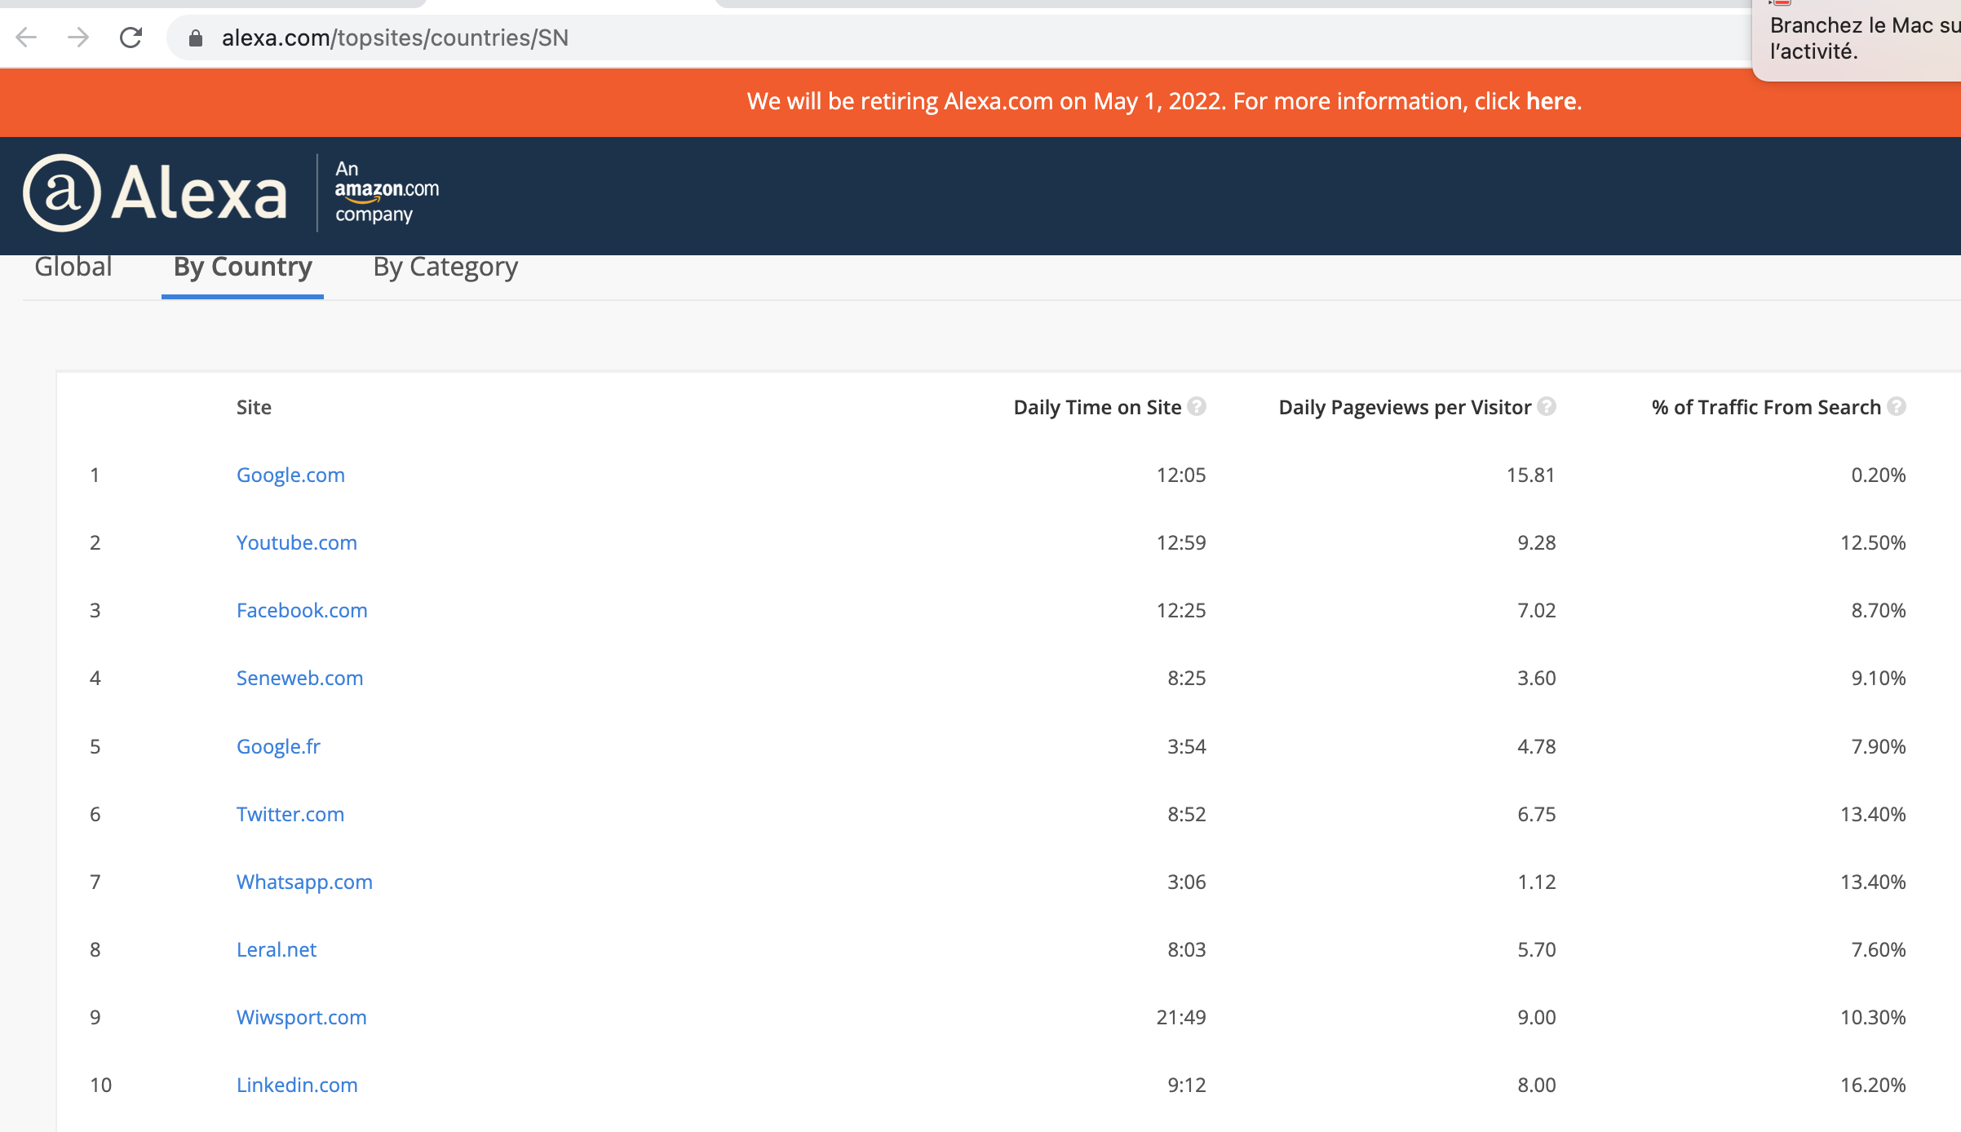The image size is (1961, 1132).
Task: Click the 5.70 pageviews value
Action: [x=1537, y=949]
